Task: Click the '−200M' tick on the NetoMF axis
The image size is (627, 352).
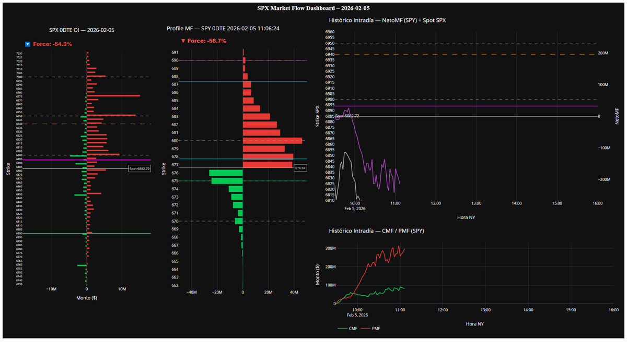Action: click(601, 179)
